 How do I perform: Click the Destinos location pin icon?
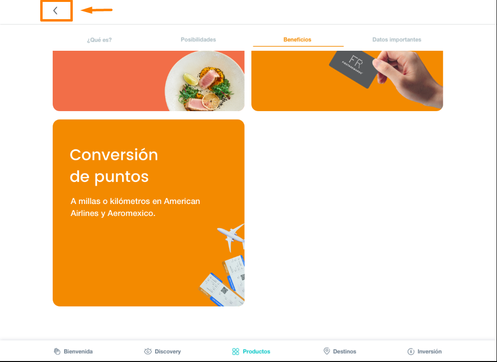coord(327,351)
